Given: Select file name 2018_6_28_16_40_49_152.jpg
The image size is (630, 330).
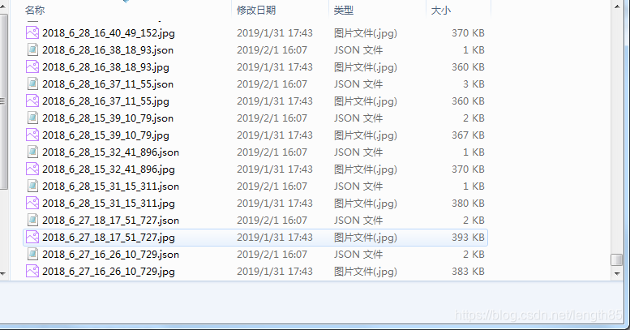Looking at the screenshot, I should click(x=109, y=33).
